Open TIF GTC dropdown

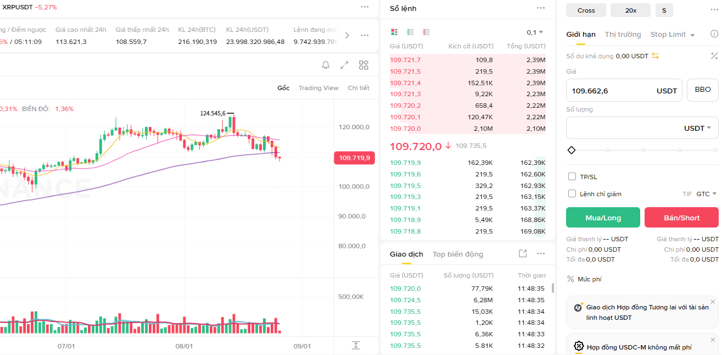pyautogui.click(x=707, y=194)
